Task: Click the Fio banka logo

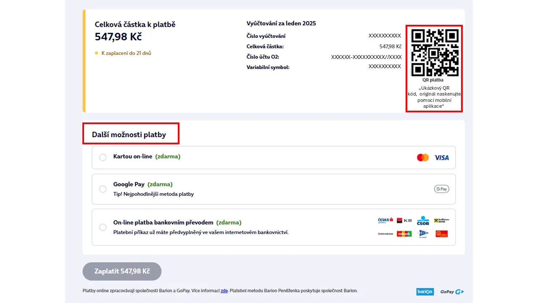Action: [x=423, y=234]
